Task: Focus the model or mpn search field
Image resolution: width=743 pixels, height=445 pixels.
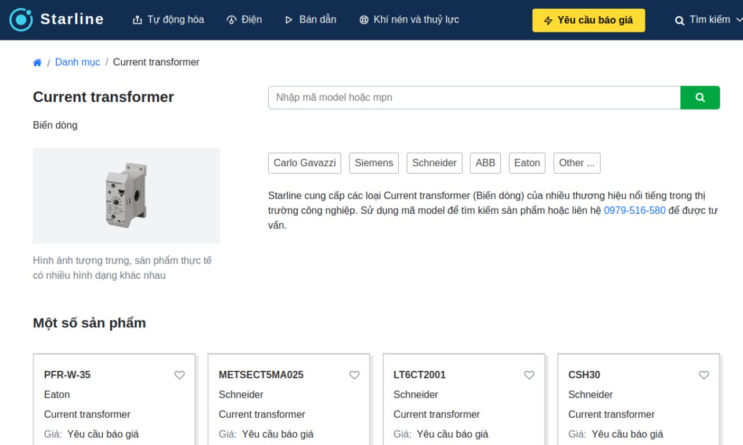Action: tap(474, 97)
